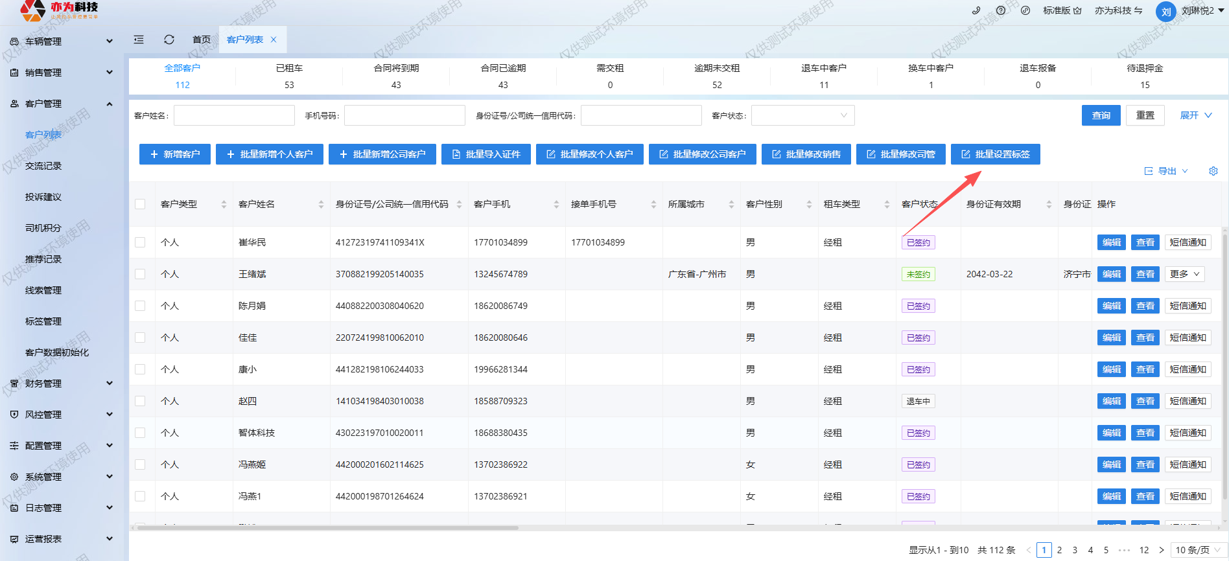The image size is (1229, 561).
Task: Click 批量设置标签 button
Action: [995, 154]
